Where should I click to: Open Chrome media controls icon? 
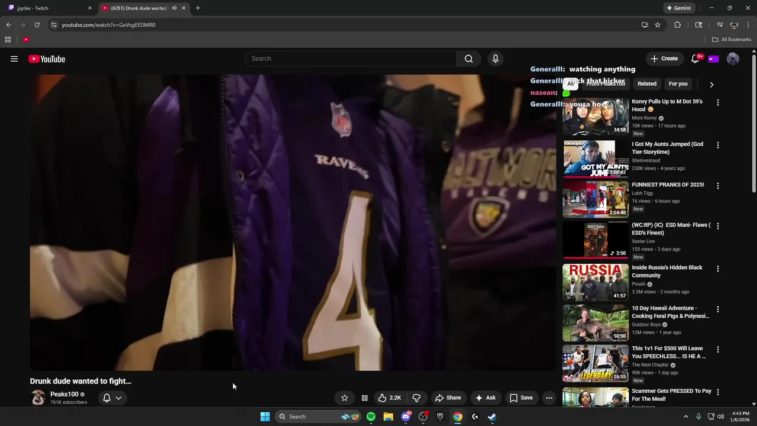tap(720, 25)
